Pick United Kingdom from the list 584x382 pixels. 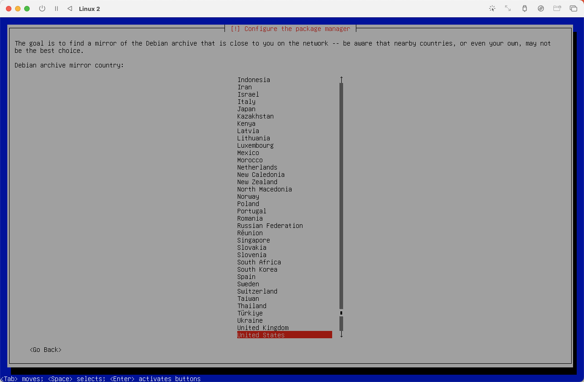263,328
